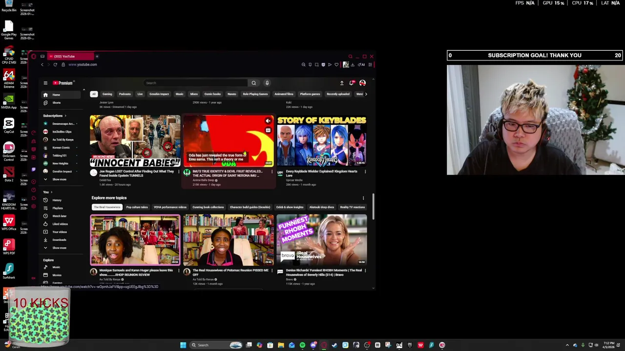
Task: Open the Create upload icon in YouTube header
Action: (342, 83)
